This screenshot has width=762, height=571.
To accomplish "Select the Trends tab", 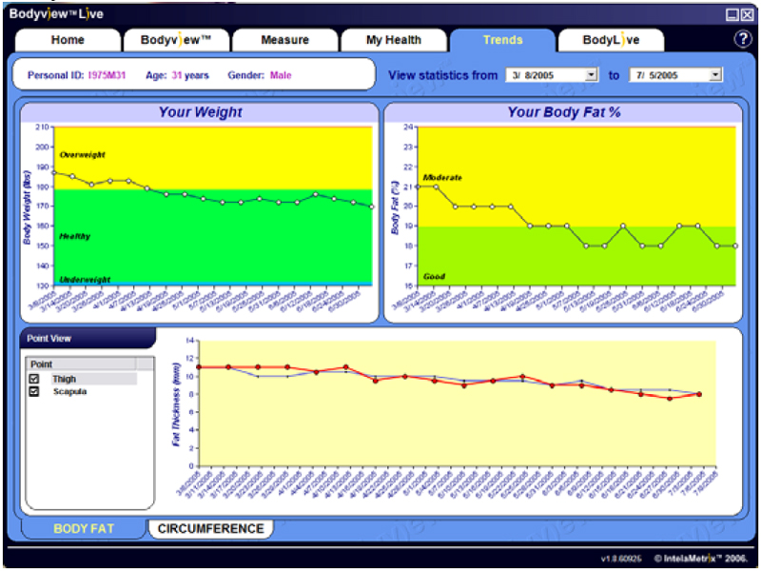I will [x=502, y=40].
